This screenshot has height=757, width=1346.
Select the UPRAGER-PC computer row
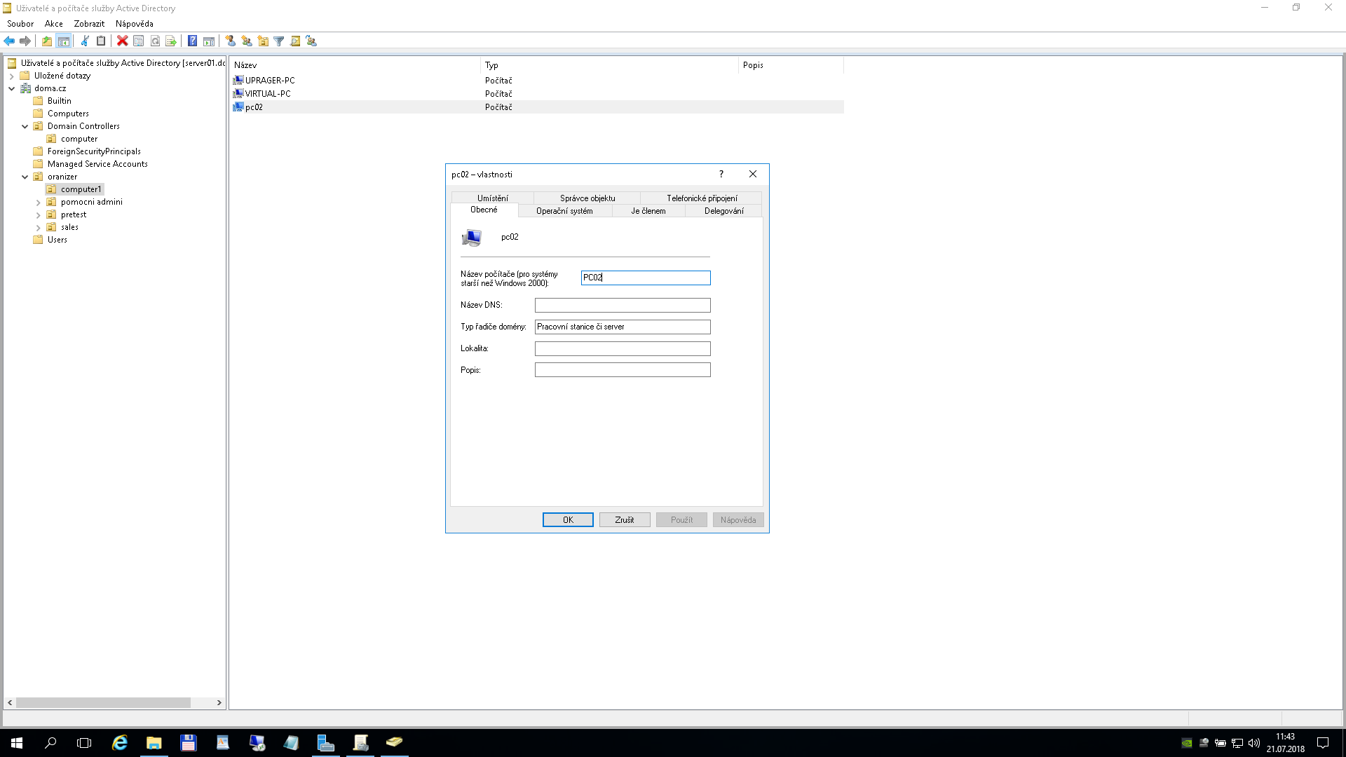[537, 81]
